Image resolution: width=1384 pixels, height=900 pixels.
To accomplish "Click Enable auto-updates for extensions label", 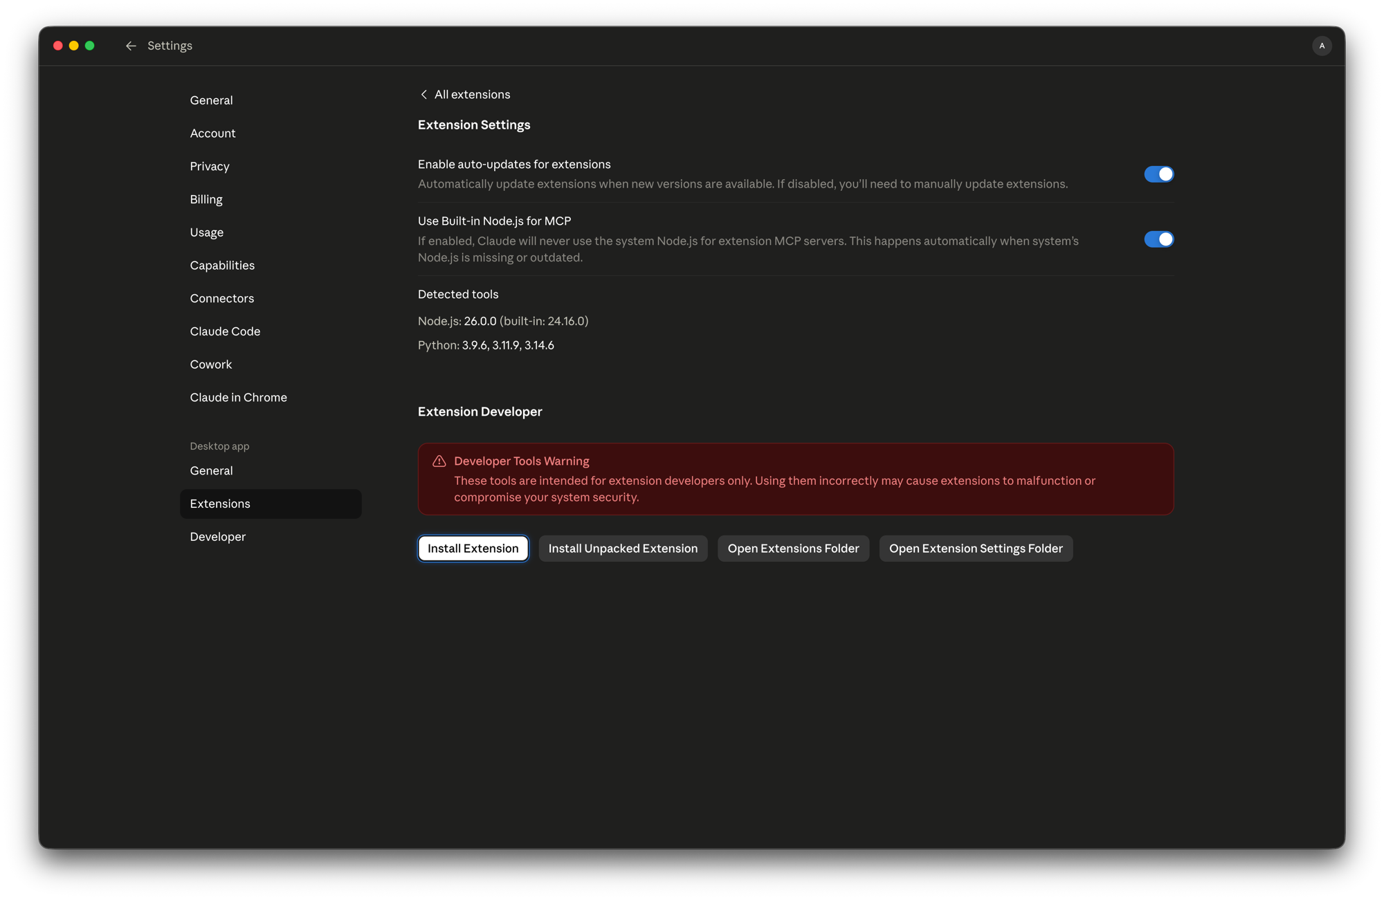I will click(514, 165).
